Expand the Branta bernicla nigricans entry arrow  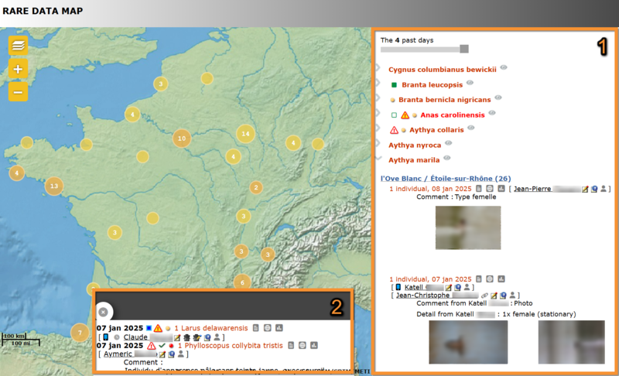[x=378, y=97]
